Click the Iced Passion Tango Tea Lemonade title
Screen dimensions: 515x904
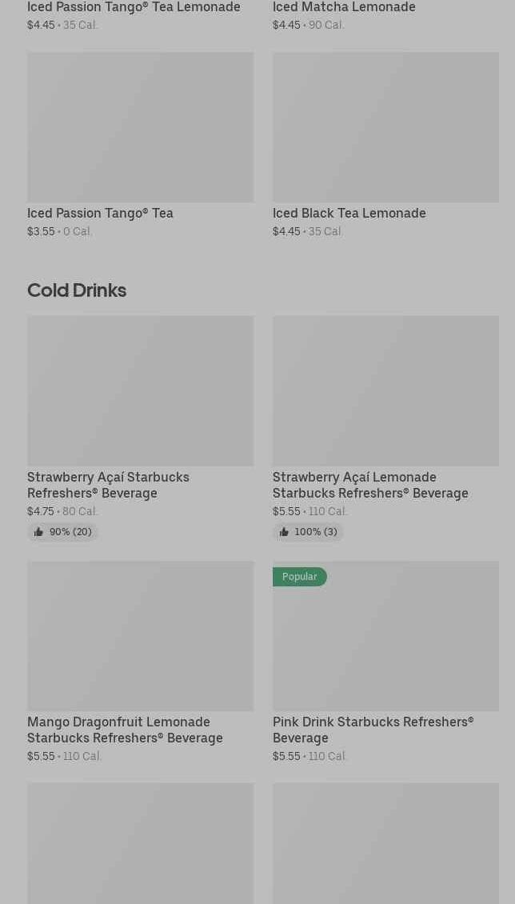pos(134,7)
